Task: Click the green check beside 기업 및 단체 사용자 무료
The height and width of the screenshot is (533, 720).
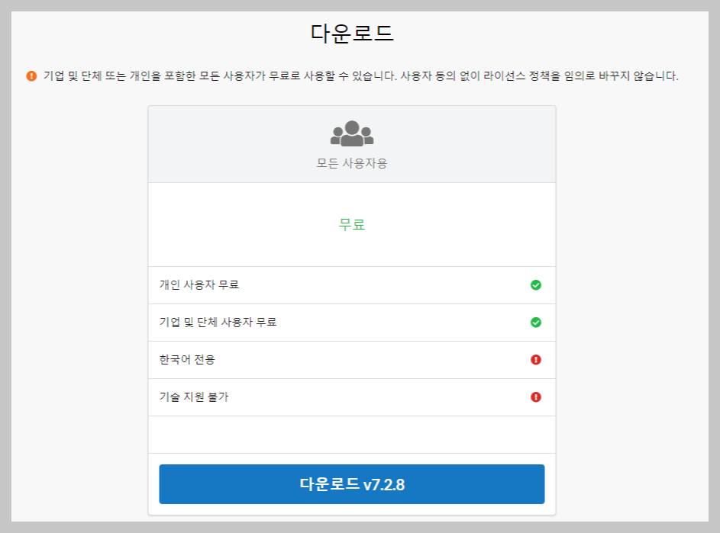Action: point(537,323)
